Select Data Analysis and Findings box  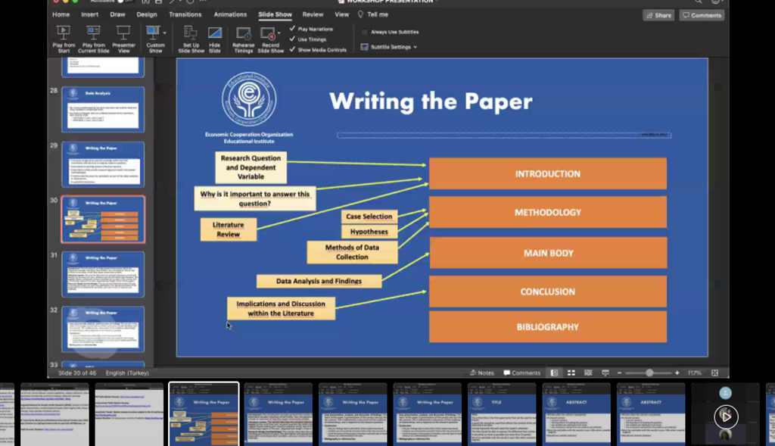pos(319,281)
